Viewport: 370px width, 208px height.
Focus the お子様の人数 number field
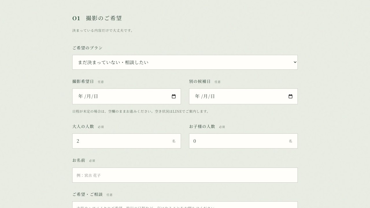coord(243,141)
